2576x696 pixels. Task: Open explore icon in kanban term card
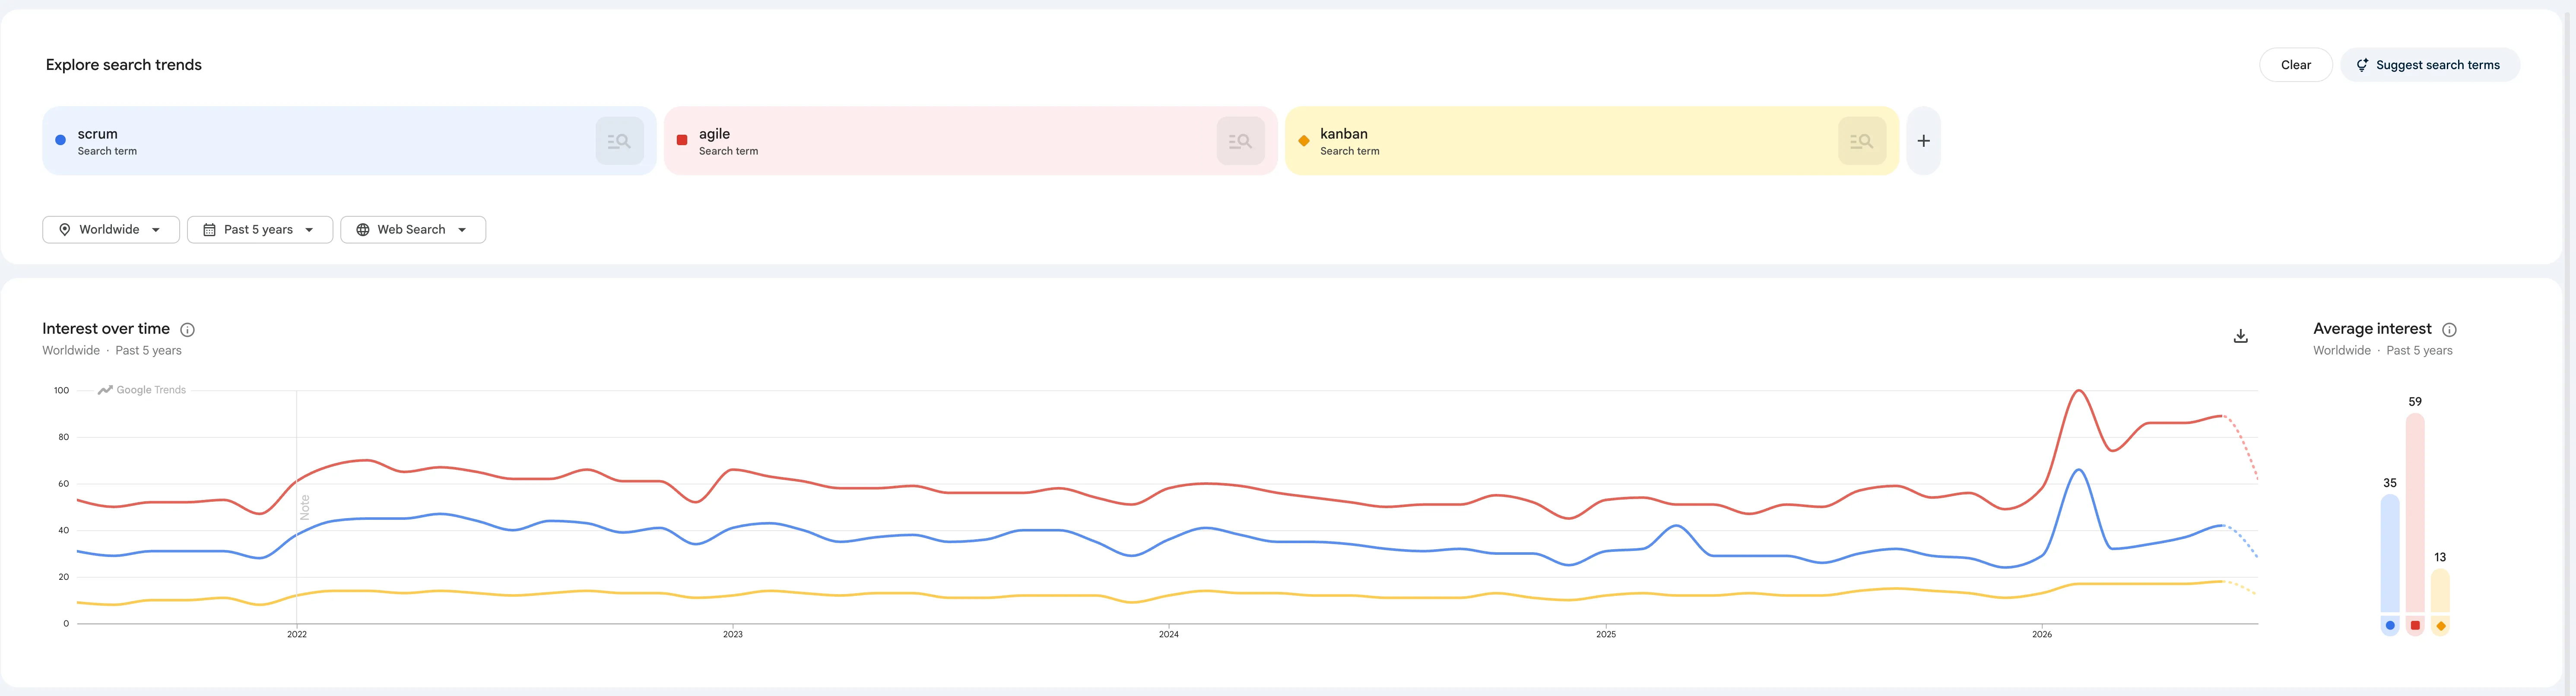click(1861, 141)
